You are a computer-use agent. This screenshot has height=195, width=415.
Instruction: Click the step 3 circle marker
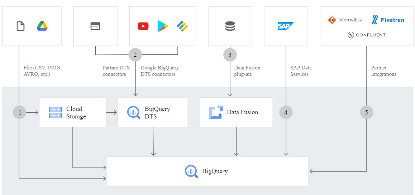(x=230, y=55)
